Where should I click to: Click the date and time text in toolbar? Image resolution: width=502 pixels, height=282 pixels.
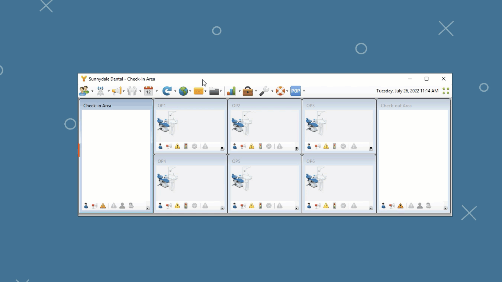coord(407,91)
